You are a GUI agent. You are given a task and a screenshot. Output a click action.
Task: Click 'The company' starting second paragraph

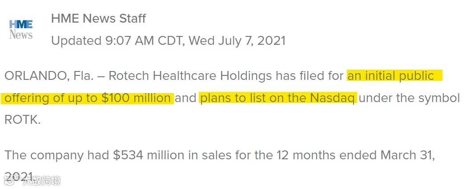44,155
